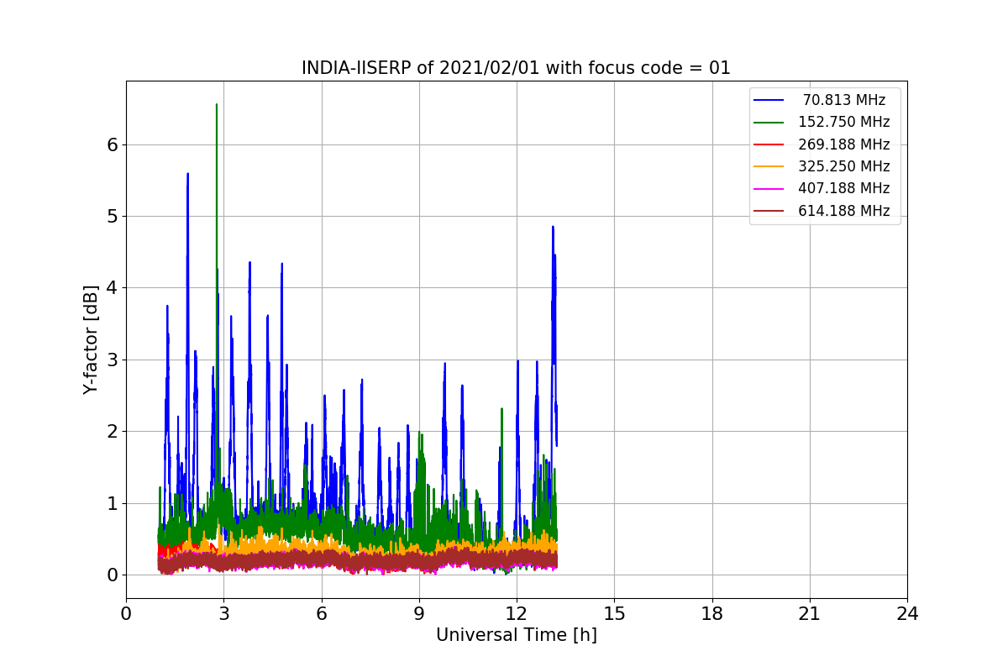Click the magenta line swatch in legend
Image resolution: width=1008 pixels, height=672 pixels.
[769, 189]
